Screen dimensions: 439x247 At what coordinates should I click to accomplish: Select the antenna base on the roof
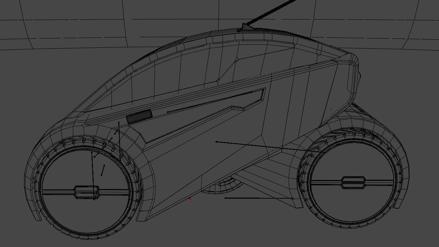(x=248, y=27)
